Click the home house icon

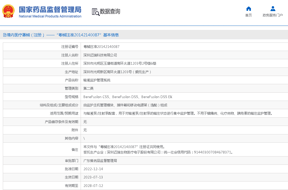click(x=249, y=8)
